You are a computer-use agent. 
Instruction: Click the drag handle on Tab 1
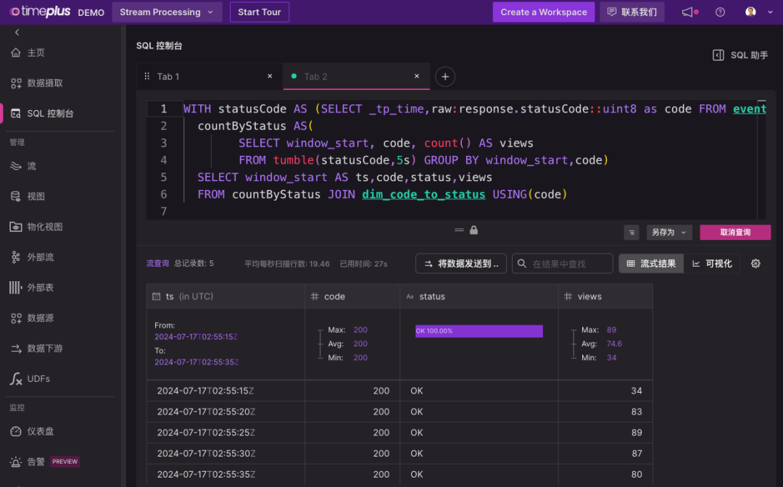pos(146,76)
